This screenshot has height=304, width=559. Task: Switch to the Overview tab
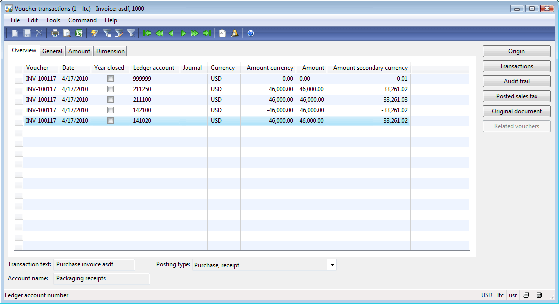[x=24, y=51]
